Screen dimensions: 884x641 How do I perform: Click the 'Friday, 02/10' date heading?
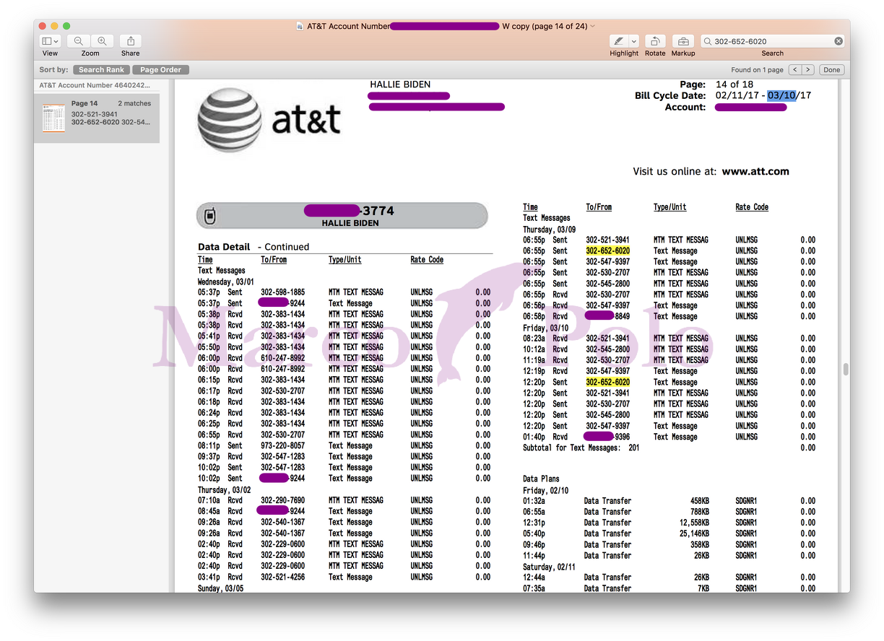[545, 490]
